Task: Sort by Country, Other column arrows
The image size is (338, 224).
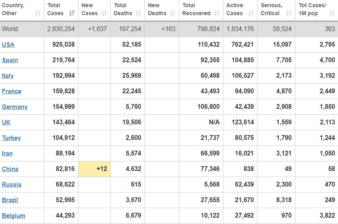Action: coord(38,13)
